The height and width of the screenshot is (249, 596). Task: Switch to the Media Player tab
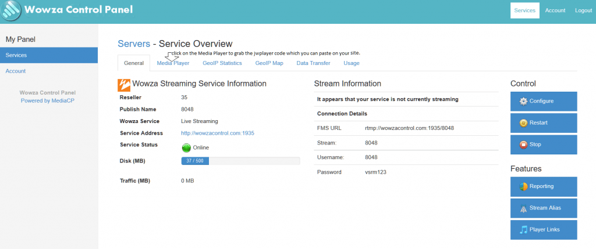(x=173, y=63)
